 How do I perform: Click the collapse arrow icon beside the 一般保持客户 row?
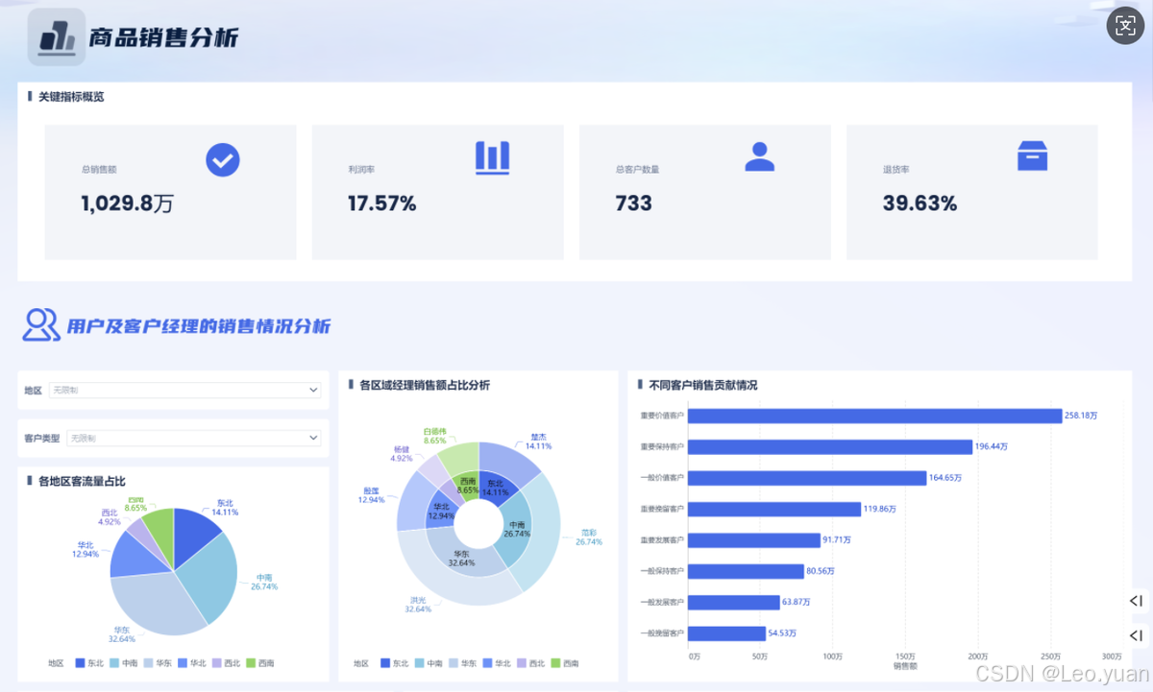coord(1137,601)
